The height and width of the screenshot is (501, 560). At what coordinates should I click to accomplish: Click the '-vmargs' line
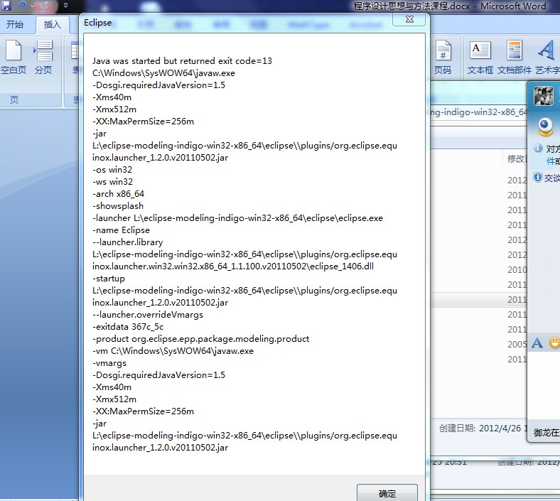point(109,363)
